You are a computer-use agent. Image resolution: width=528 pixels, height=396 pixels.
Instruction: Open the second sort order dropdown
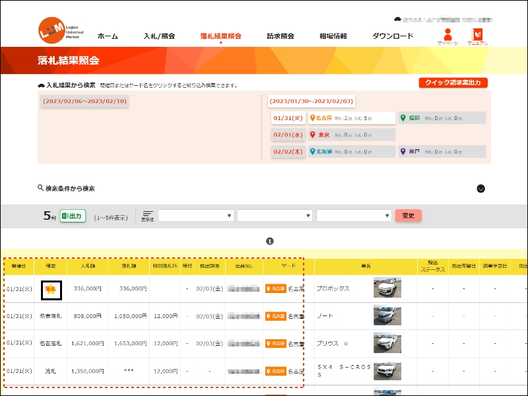click(275, 216)
